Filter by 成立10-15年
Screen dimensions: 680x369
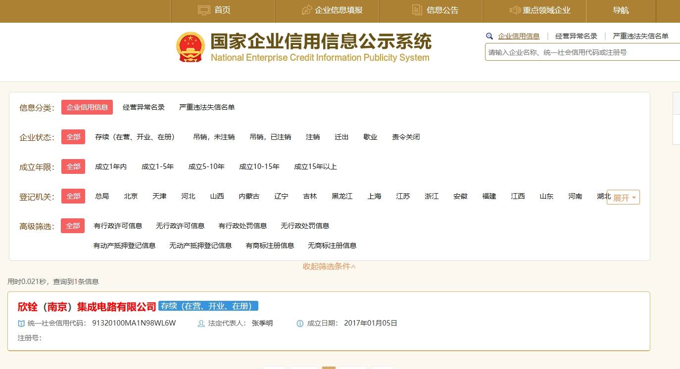tap(259, 166)
